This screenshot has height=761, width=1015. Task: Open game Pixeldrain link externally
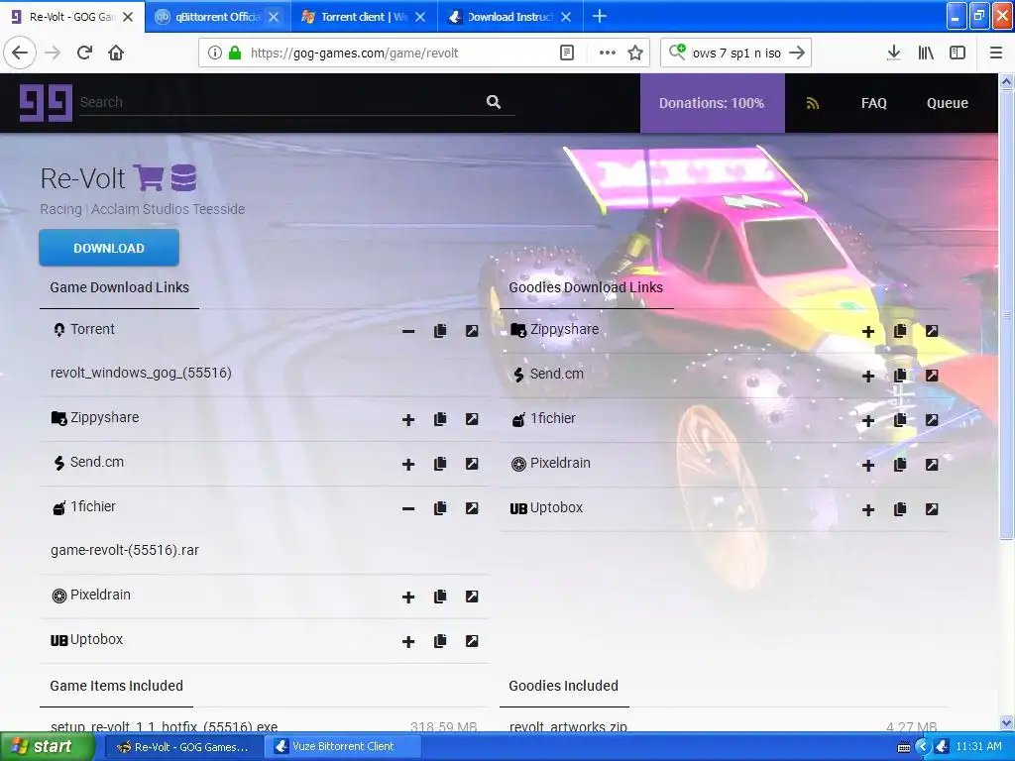pos(472,597)
